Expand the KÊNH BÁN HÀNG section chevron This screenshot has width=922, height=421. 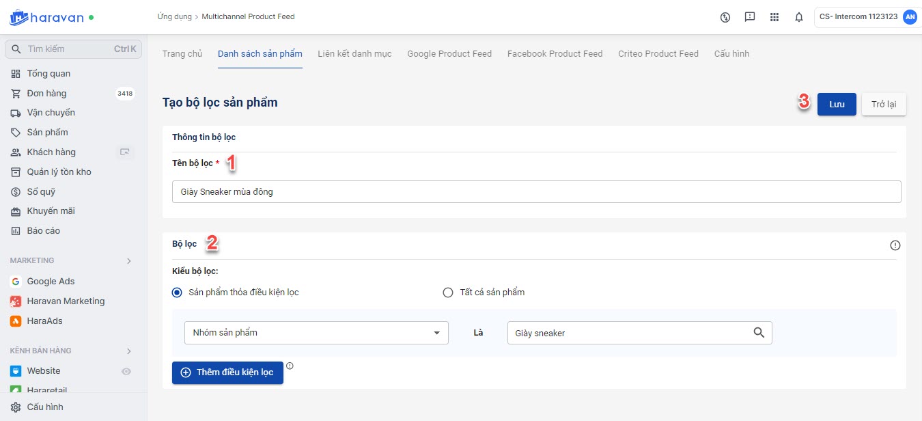(129, 351)
